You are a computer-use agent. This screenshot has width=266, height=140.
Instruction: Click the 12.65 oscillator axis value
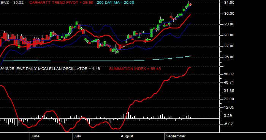tap(230, 107)
